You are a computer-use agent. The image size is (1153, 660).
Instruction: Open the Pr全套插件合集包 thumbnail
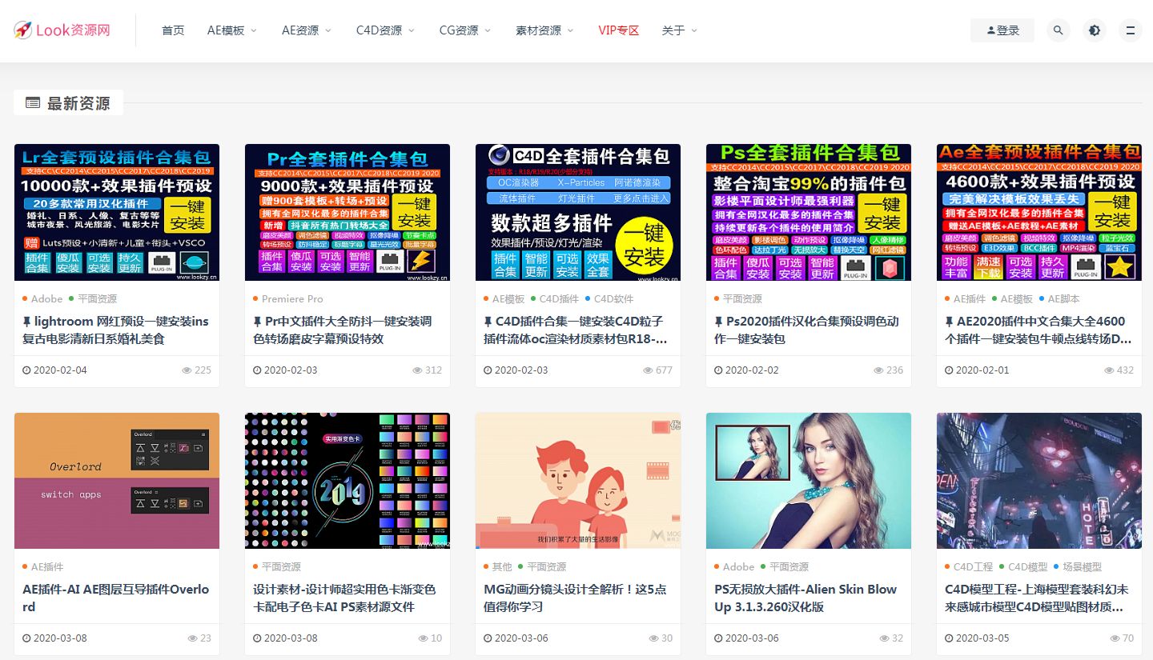pos(348,212)
